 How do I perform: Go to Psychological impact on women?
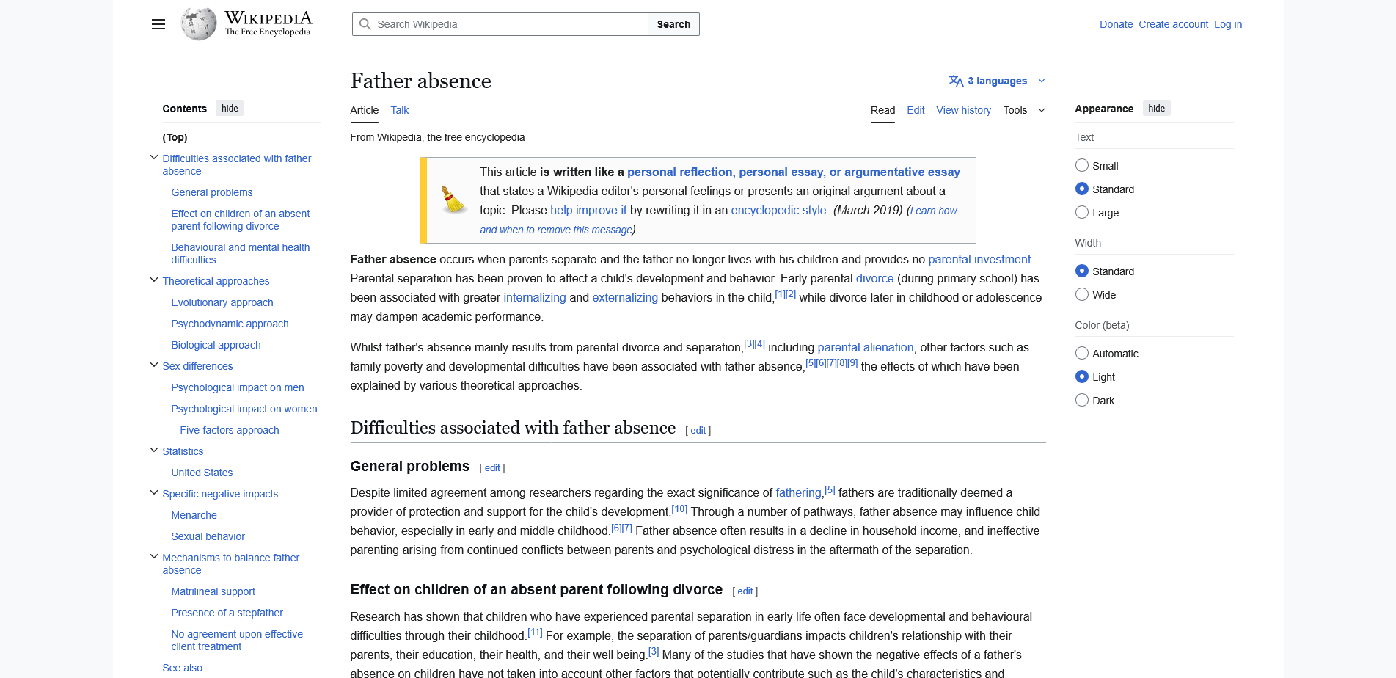[x=244, y=409]
